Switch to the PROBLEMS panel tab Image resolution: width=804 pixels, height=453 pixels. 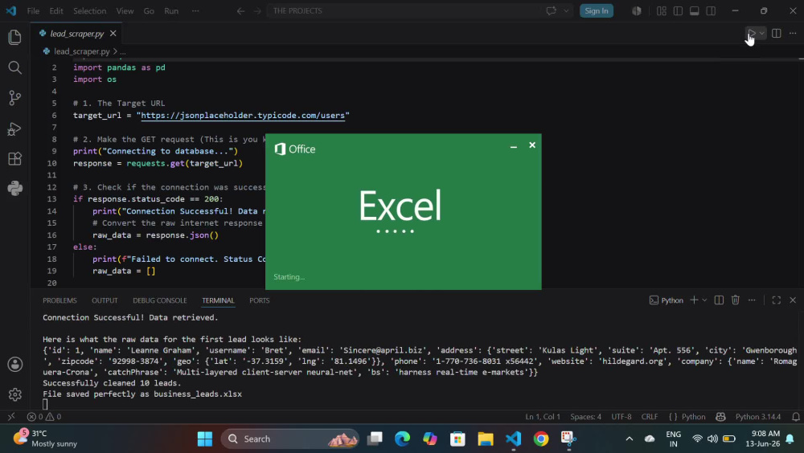(x=59, y=300)
